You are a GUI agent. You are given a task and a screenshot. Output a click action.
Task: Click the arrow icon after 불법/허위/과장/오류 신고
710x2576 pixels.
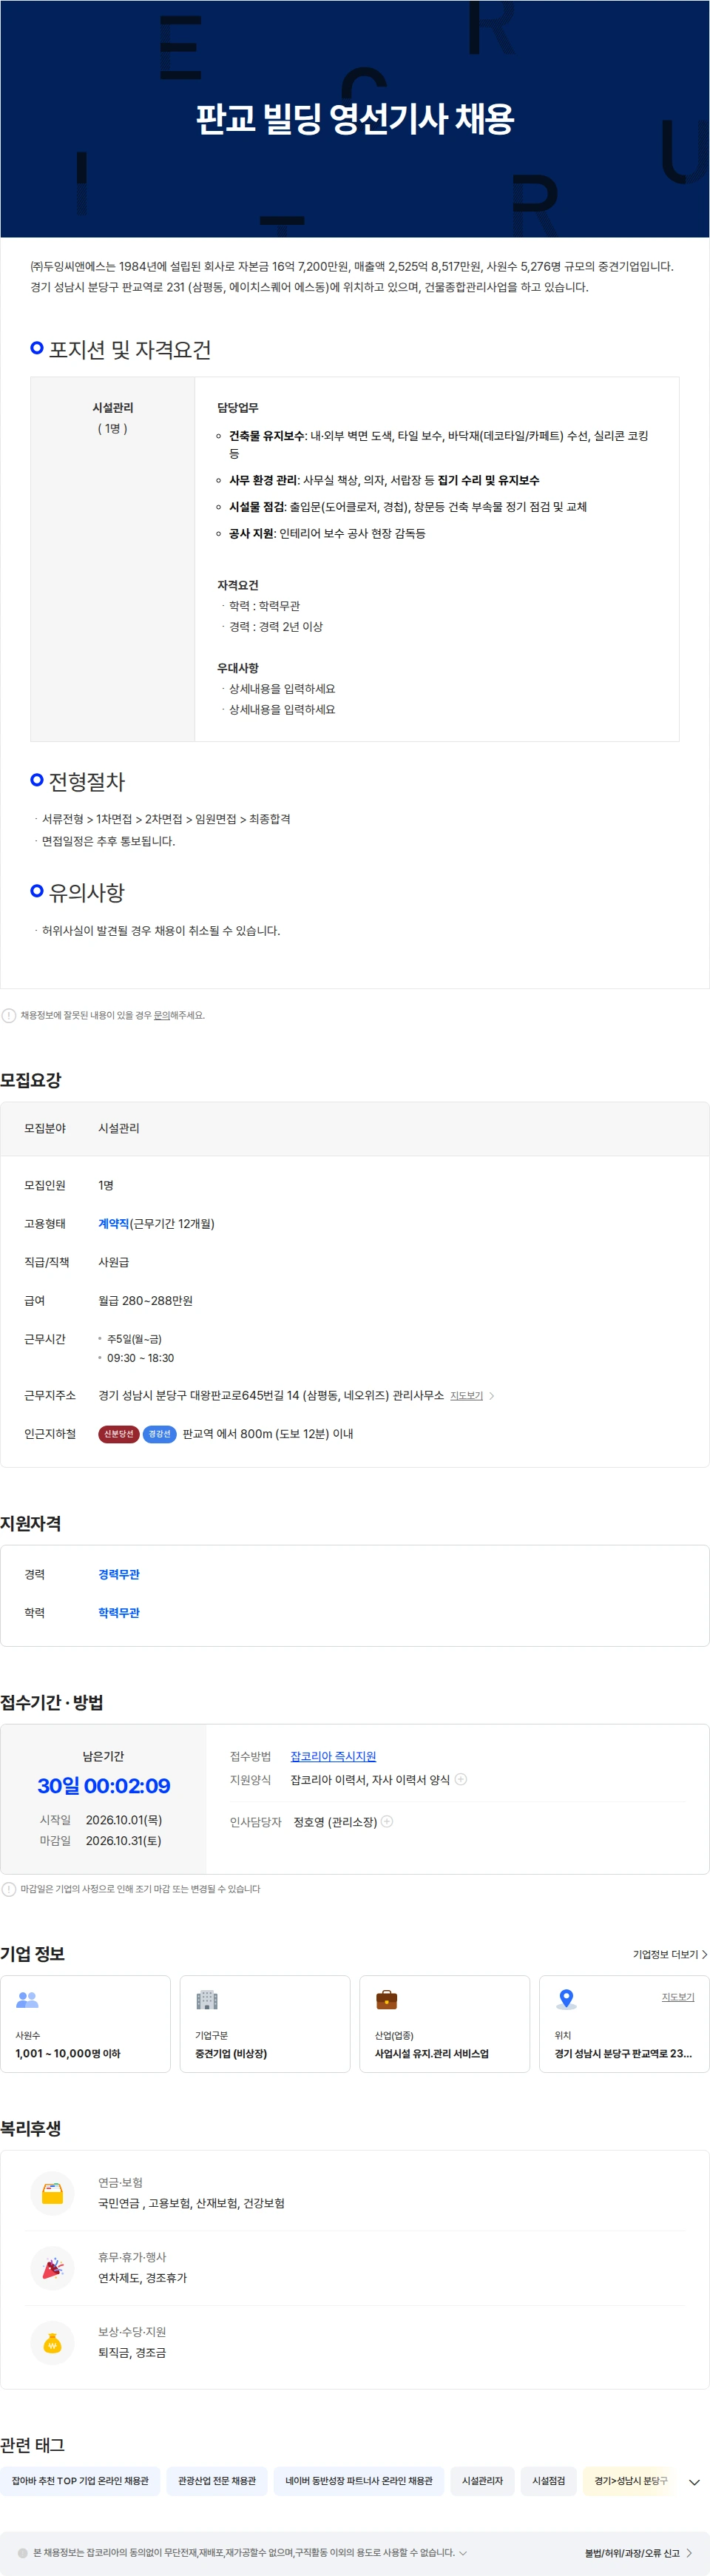(689, 2553)
